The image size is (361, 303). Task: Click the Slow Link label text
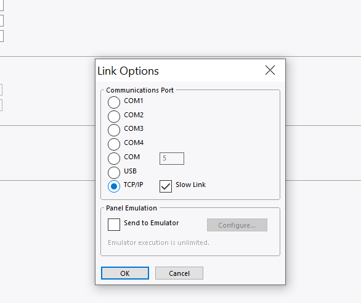(x=190, y=185)
